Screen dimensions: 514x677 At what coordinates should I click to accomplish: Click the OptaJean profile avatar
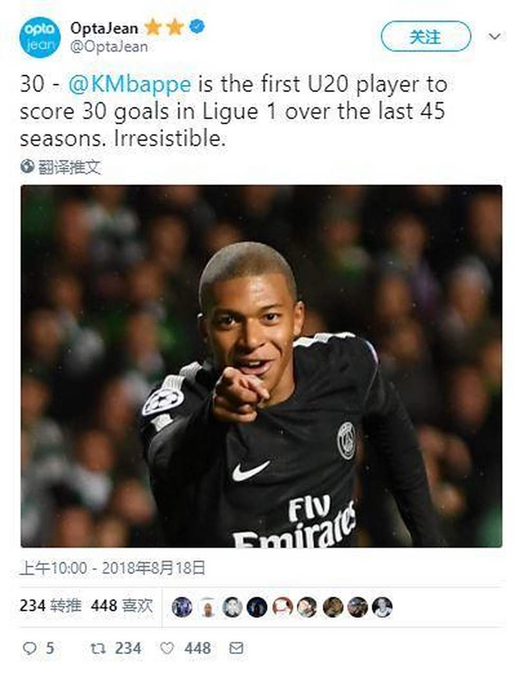click(40, 38)
